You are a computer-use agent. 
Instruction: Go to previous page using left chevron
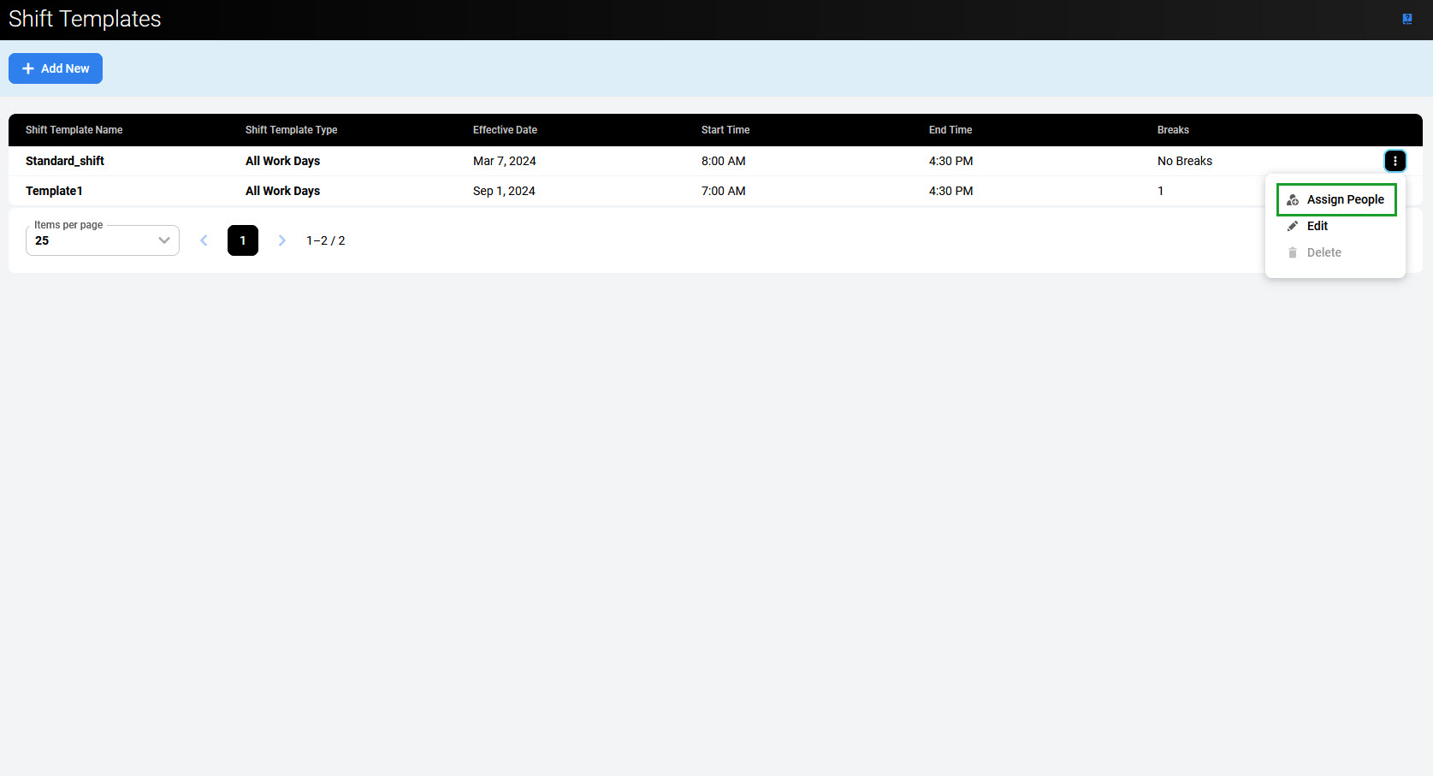204,240
